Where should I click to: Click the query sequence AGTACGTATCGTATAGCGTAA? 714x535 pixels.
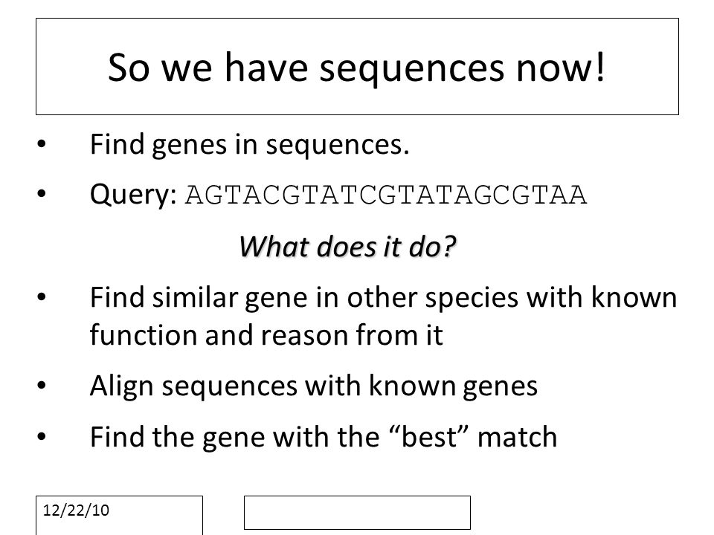(x=386, y=195)
